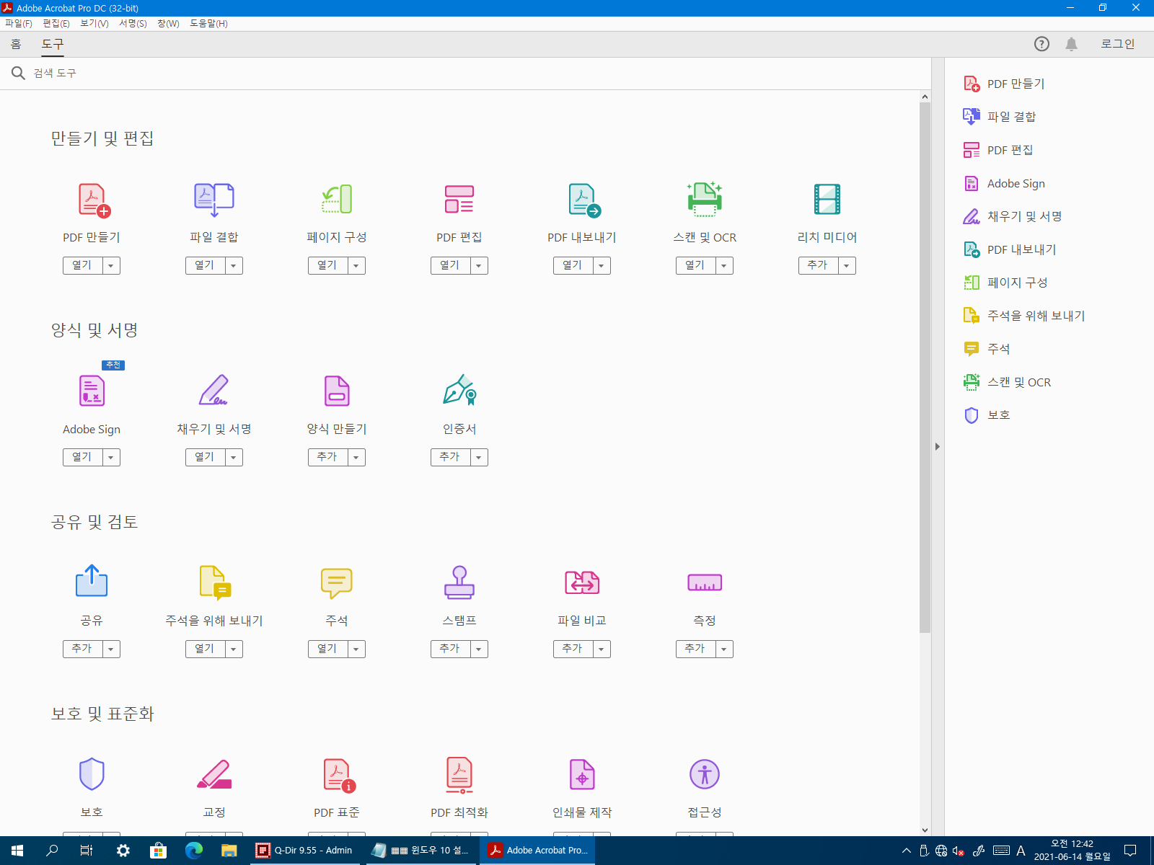Click 열기 button under PDF 편집
Viewport: 1154px width, 865px height.
click(450, 265)
